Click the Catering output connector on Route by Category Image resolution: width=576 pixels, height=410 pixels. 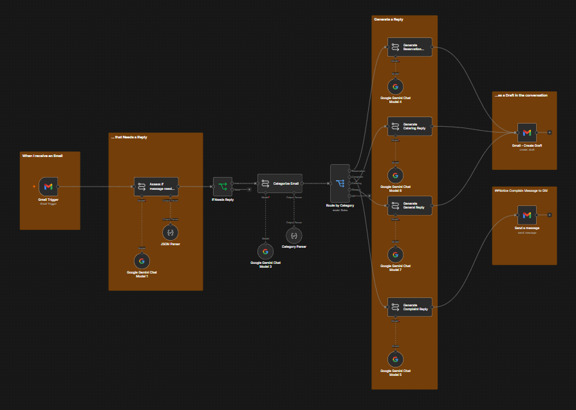[349, 183]
